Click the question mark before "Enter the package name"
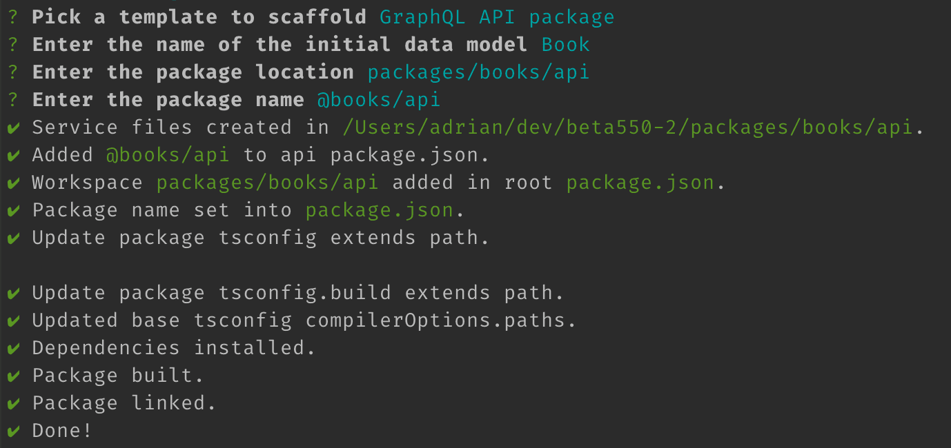The image size is (951, 448). pos(13,100)
